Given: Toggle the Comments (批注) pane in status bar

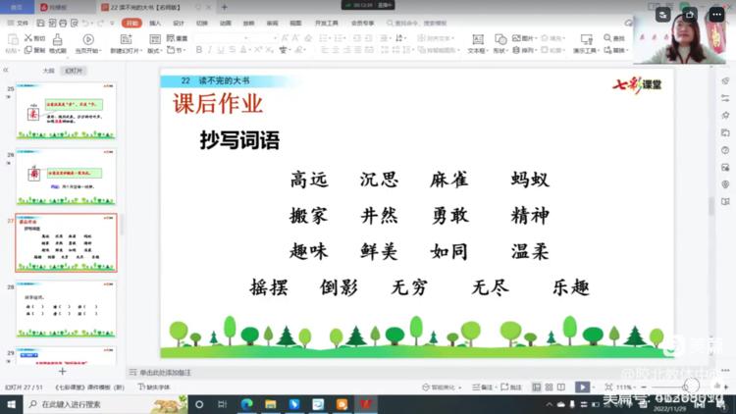Looking at the screenshot, I should [x=511, y=388].
